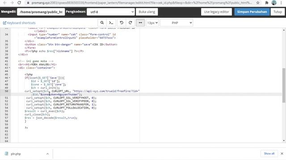Click the "$result = curl_exec($ch);" line
Viewport: 286px width, 160px height.
click(45, 111)
